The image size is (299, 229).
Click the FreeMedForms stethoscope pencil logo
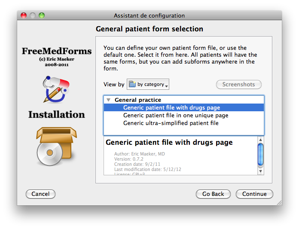[56, 89]
